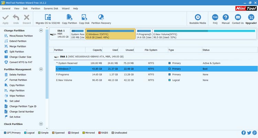The height and width of the screenshot is (138, 258).
Task: Choose Split Partition action
Action: point(14,51)
